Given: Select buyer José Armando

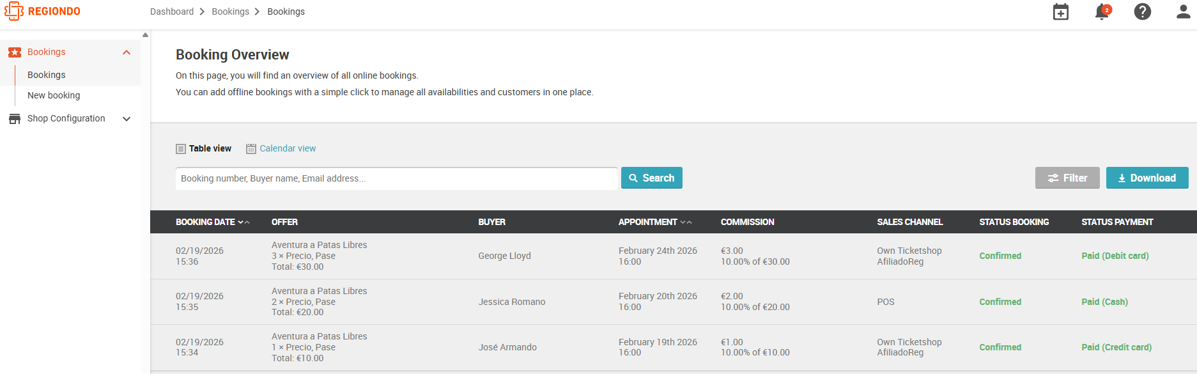Looking at the screenshot, I should click(507, 347).
